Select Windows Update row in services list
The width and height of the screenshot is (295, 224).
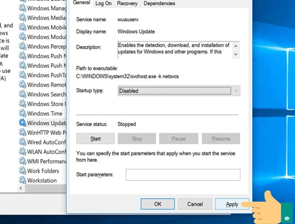coord(42,123)
